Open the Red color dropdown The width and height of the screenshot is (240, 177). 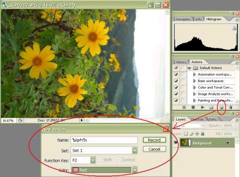pyautogui.click(x=135, y=170)
